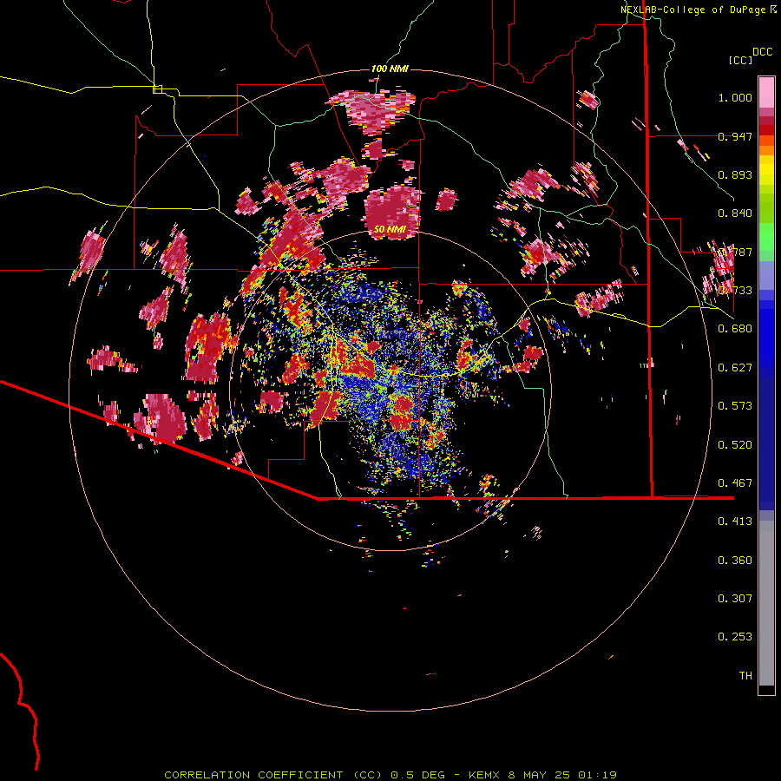Image resolution: width=781 pixels, height=781 pixels.
Task: Select the 50 NMI range ring label
Action: coord(390,229)
